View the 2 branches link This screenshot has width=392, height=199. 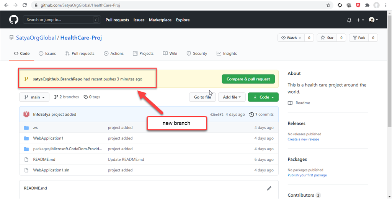(x=67, y=97)
